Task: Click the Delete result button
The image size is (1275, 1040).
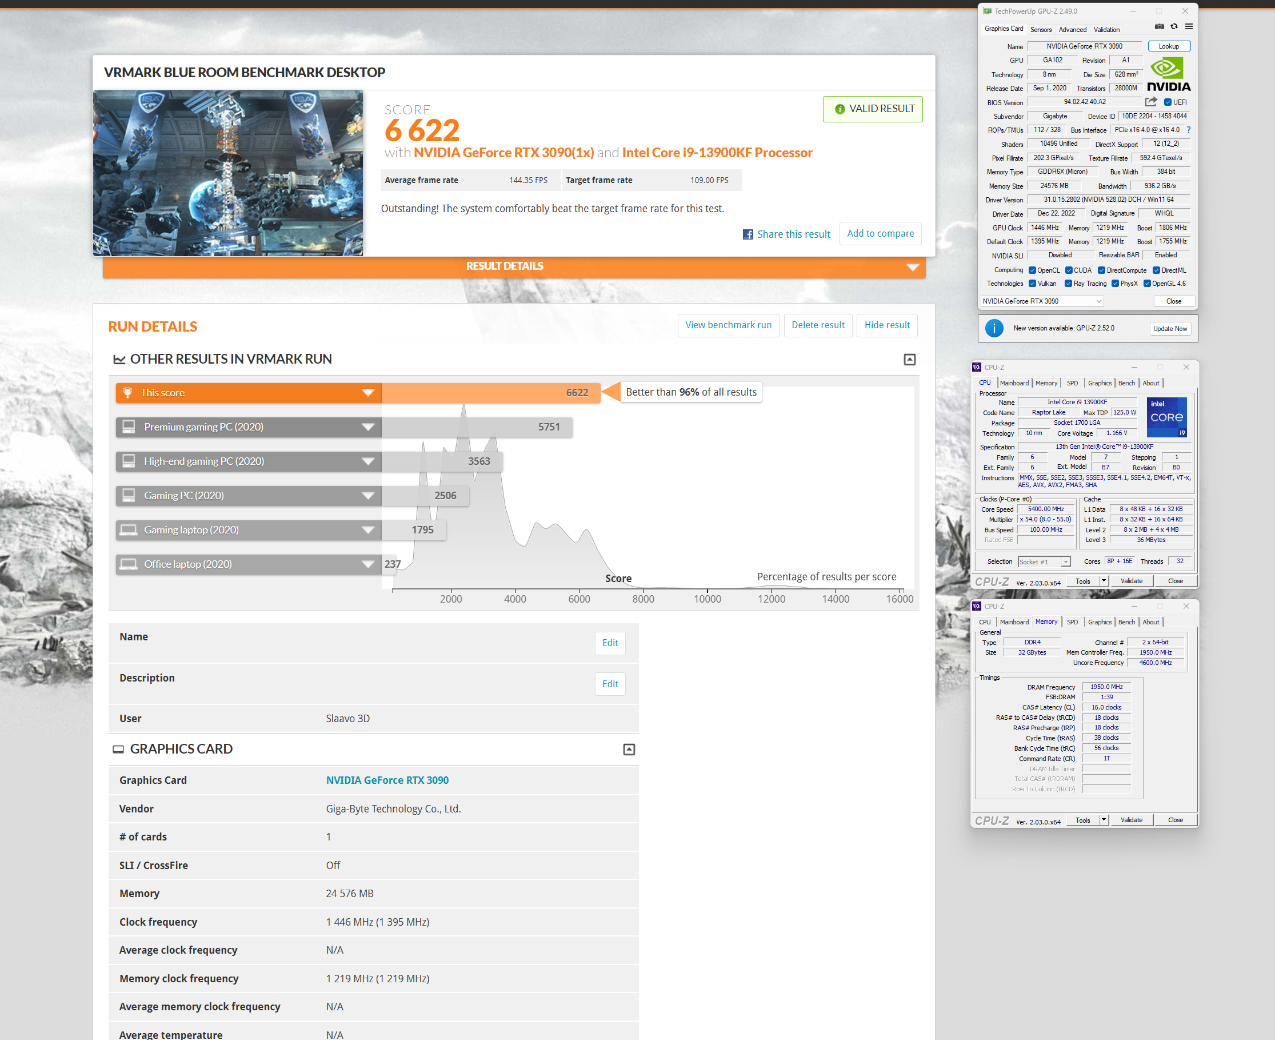Action: (818, 325)
